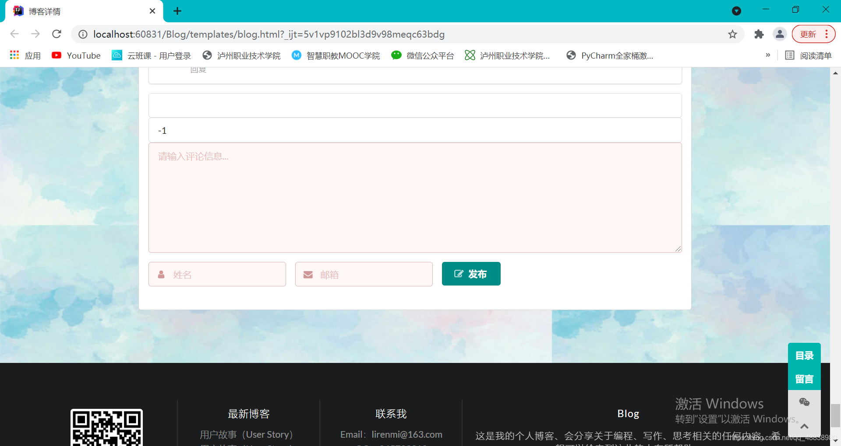841x446 pixels.
Task: Click the lirenmi@163.com email link
Action: 407,434
